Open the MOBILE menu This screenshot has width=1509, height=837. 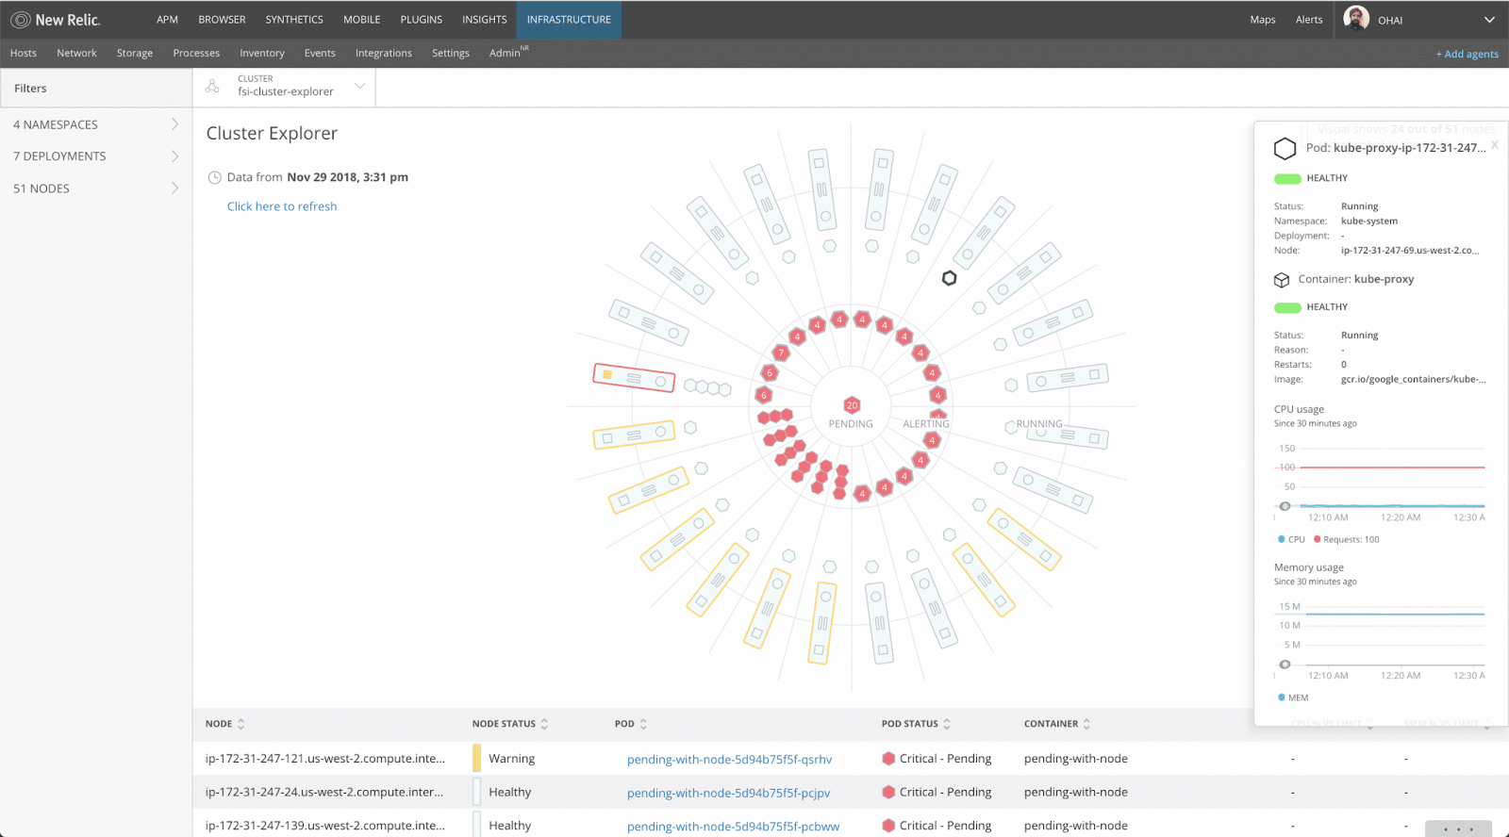point(362,20)
